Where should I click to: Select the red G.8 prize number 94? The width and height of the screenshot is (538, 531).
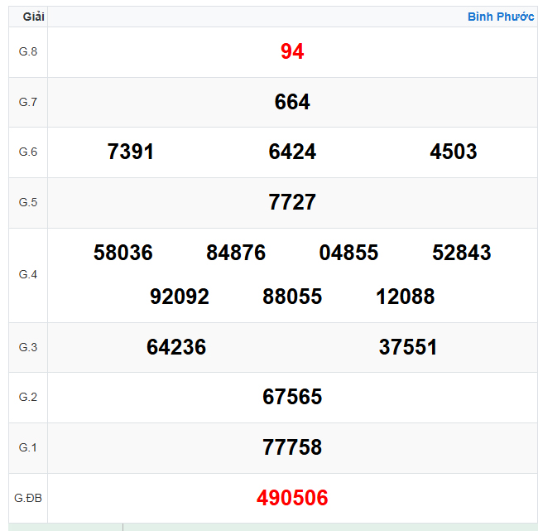tap(292, 51)
